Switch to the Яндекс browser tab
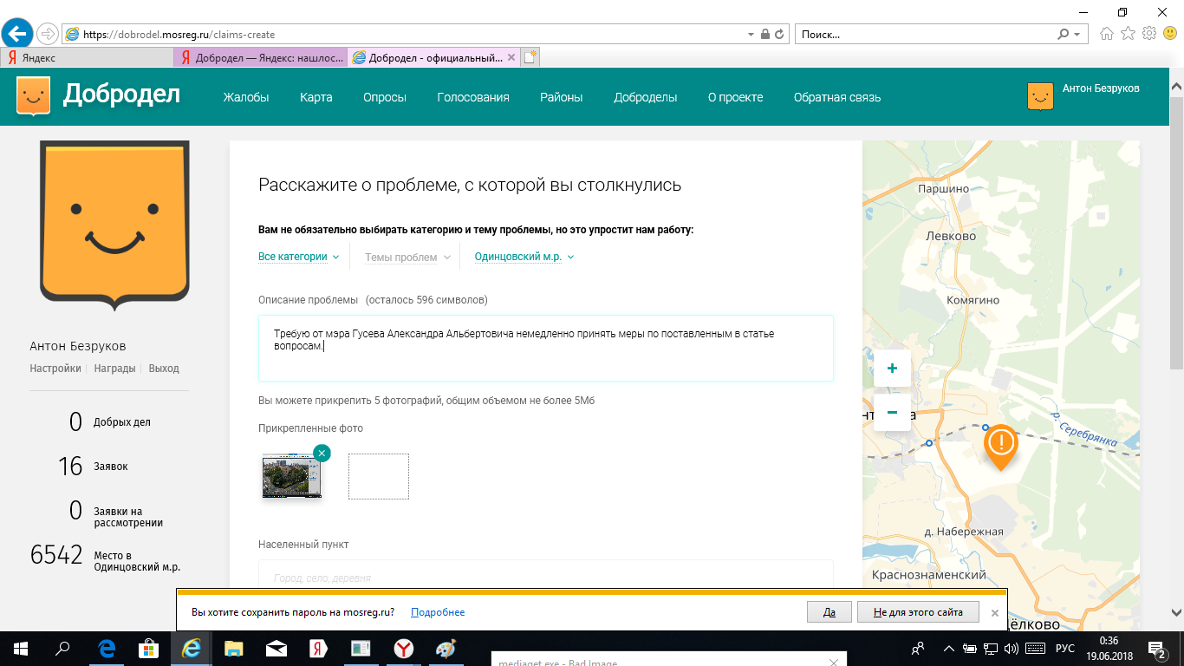 pyautogui.click(x=87, y=58)
